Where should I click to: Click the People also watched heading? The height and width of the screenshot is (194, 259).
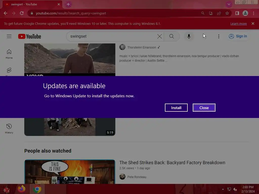[48, 151]
